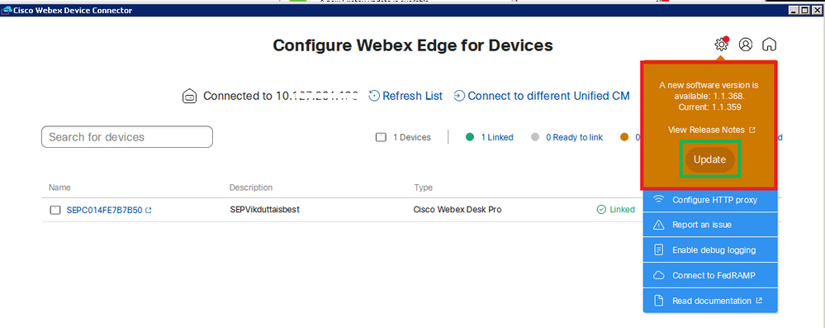
Task: Open the user profile icon
Action: [x=746, y=45]
